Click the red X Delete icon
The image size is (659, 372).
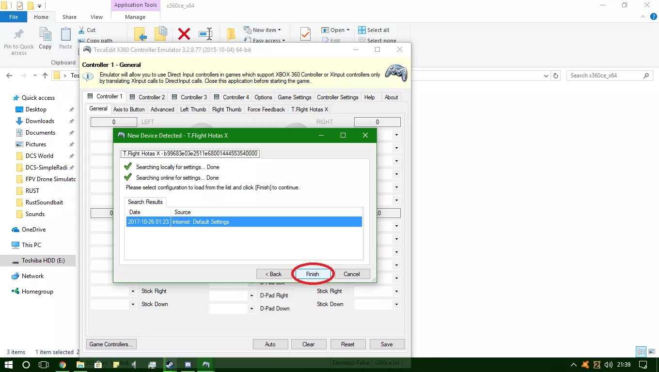tap(184, 34)
